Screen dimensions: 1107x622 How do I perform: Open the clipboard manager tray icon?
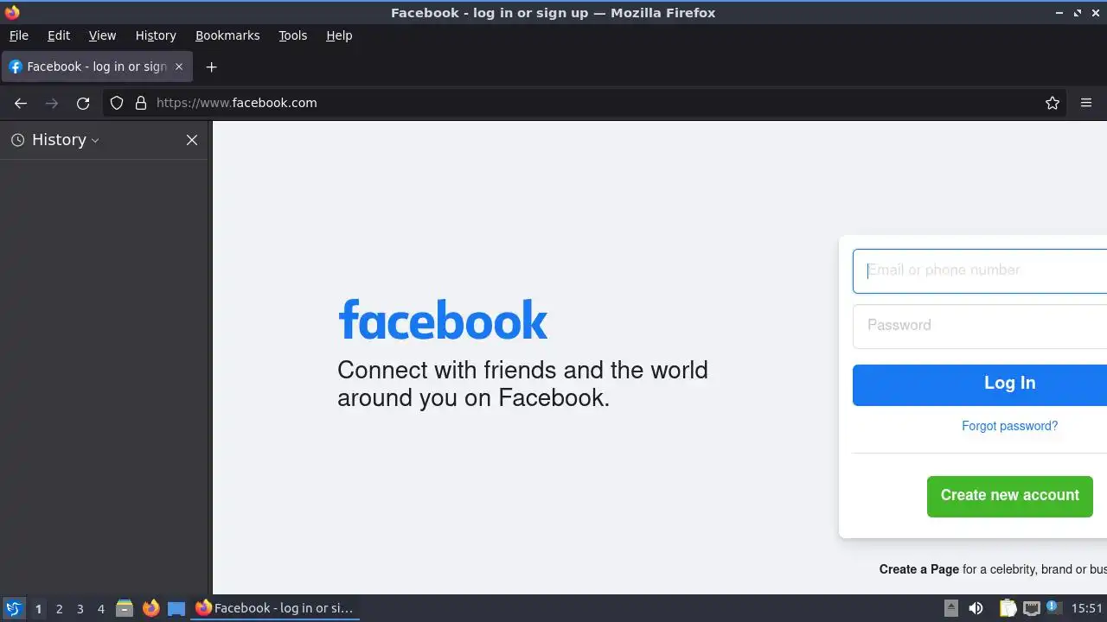tap(1008, 608)
